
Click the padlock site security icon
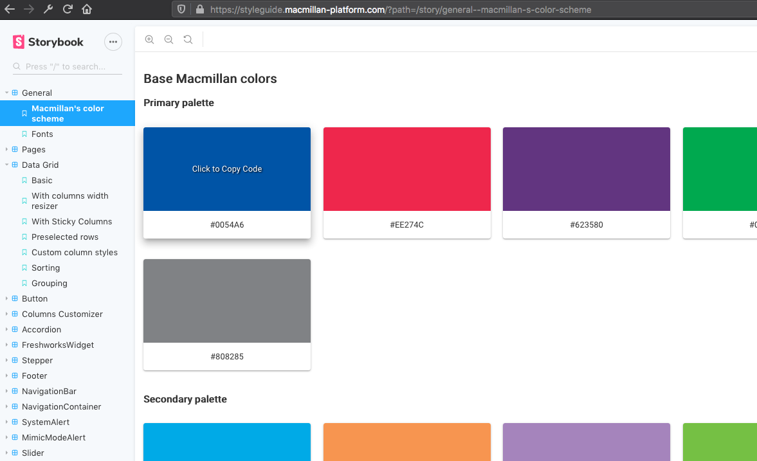tap(199, 9)
